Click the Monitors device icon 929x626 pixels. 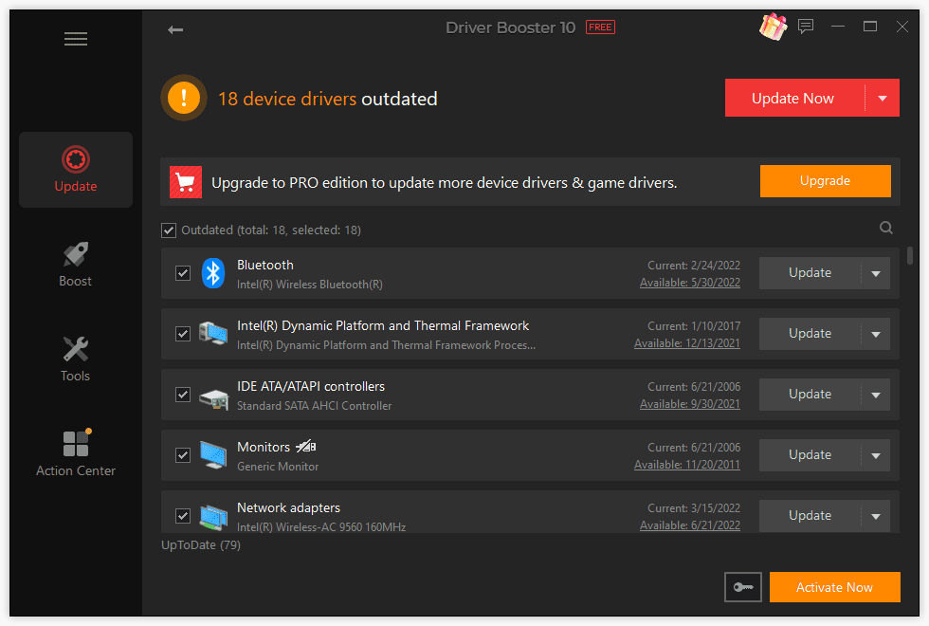(213, 455)
